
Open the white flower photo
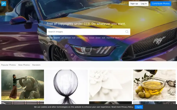110,85
